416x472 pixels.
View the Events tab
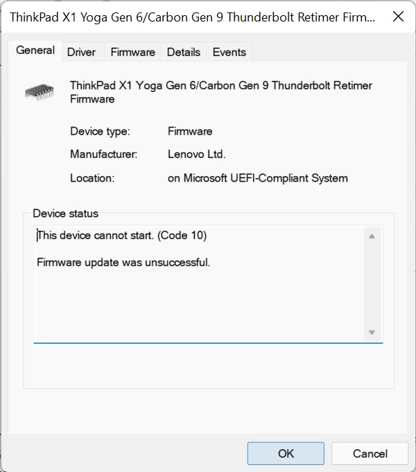point(229,52)
